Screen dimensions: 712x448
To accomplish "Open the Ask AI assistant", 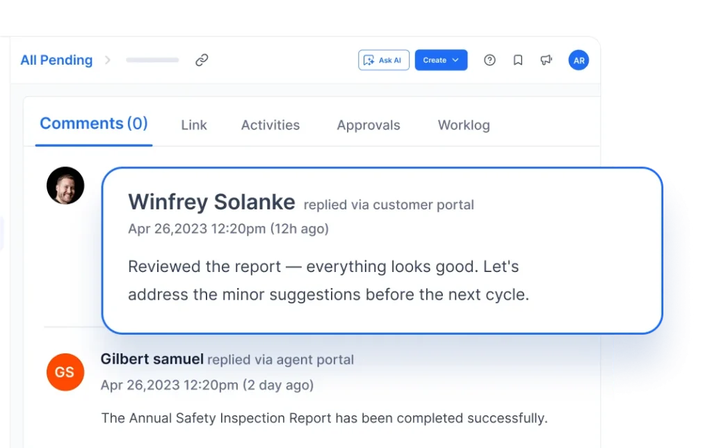I will 383,60.
